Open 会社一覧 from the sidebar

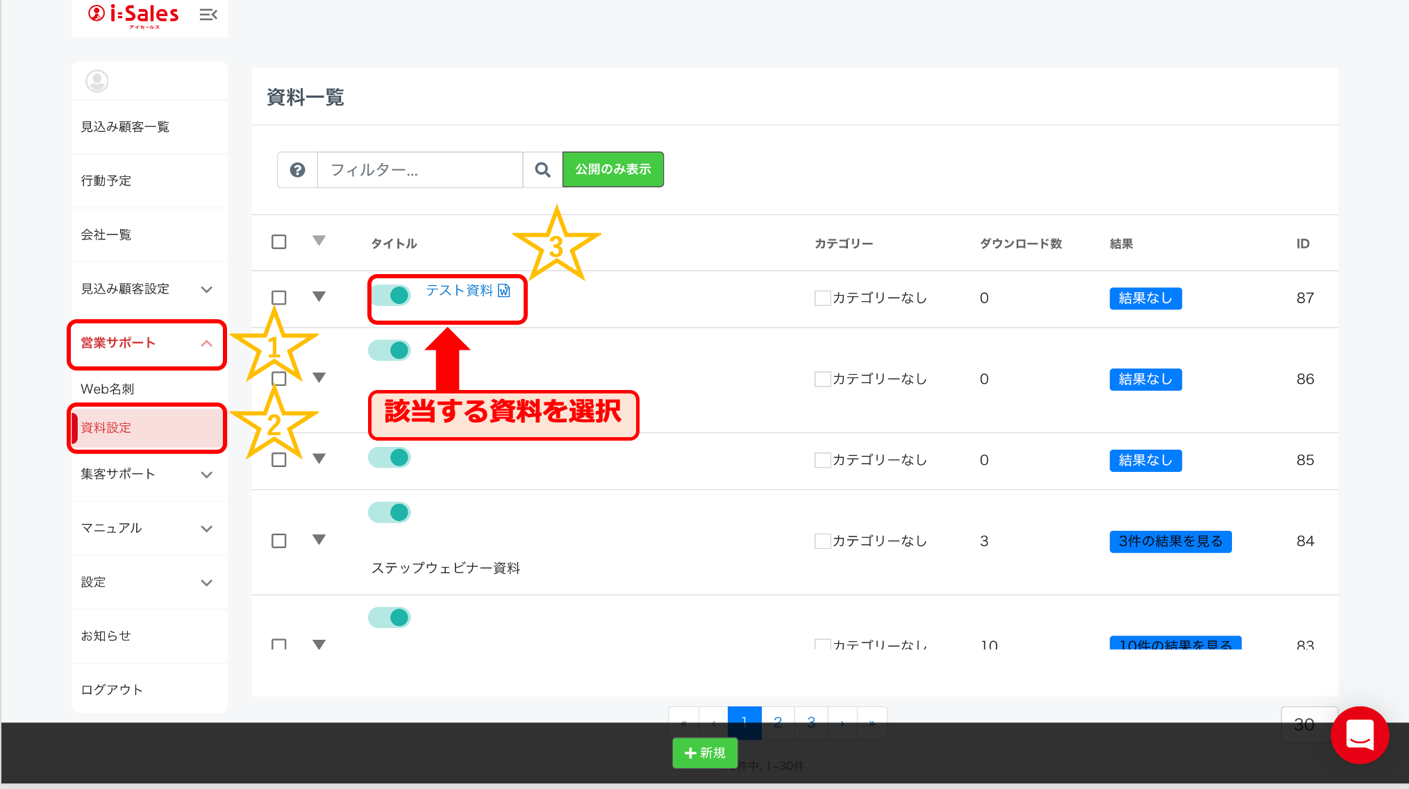click(106, 235)
